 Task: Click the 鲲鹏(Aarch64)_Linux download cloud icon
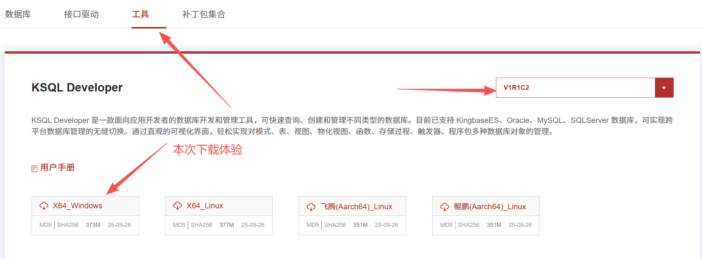pyautogui.click(x=445, y=207)
